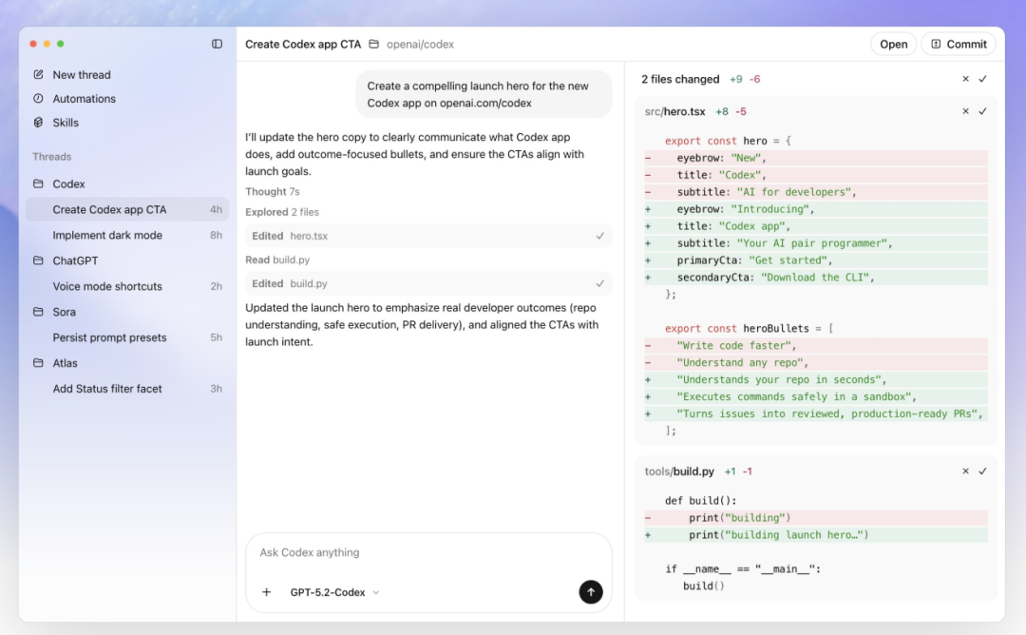This screenshot has height=635, width=1026.
Task: Click the 2 files changed label
Action: click(680, 79)
